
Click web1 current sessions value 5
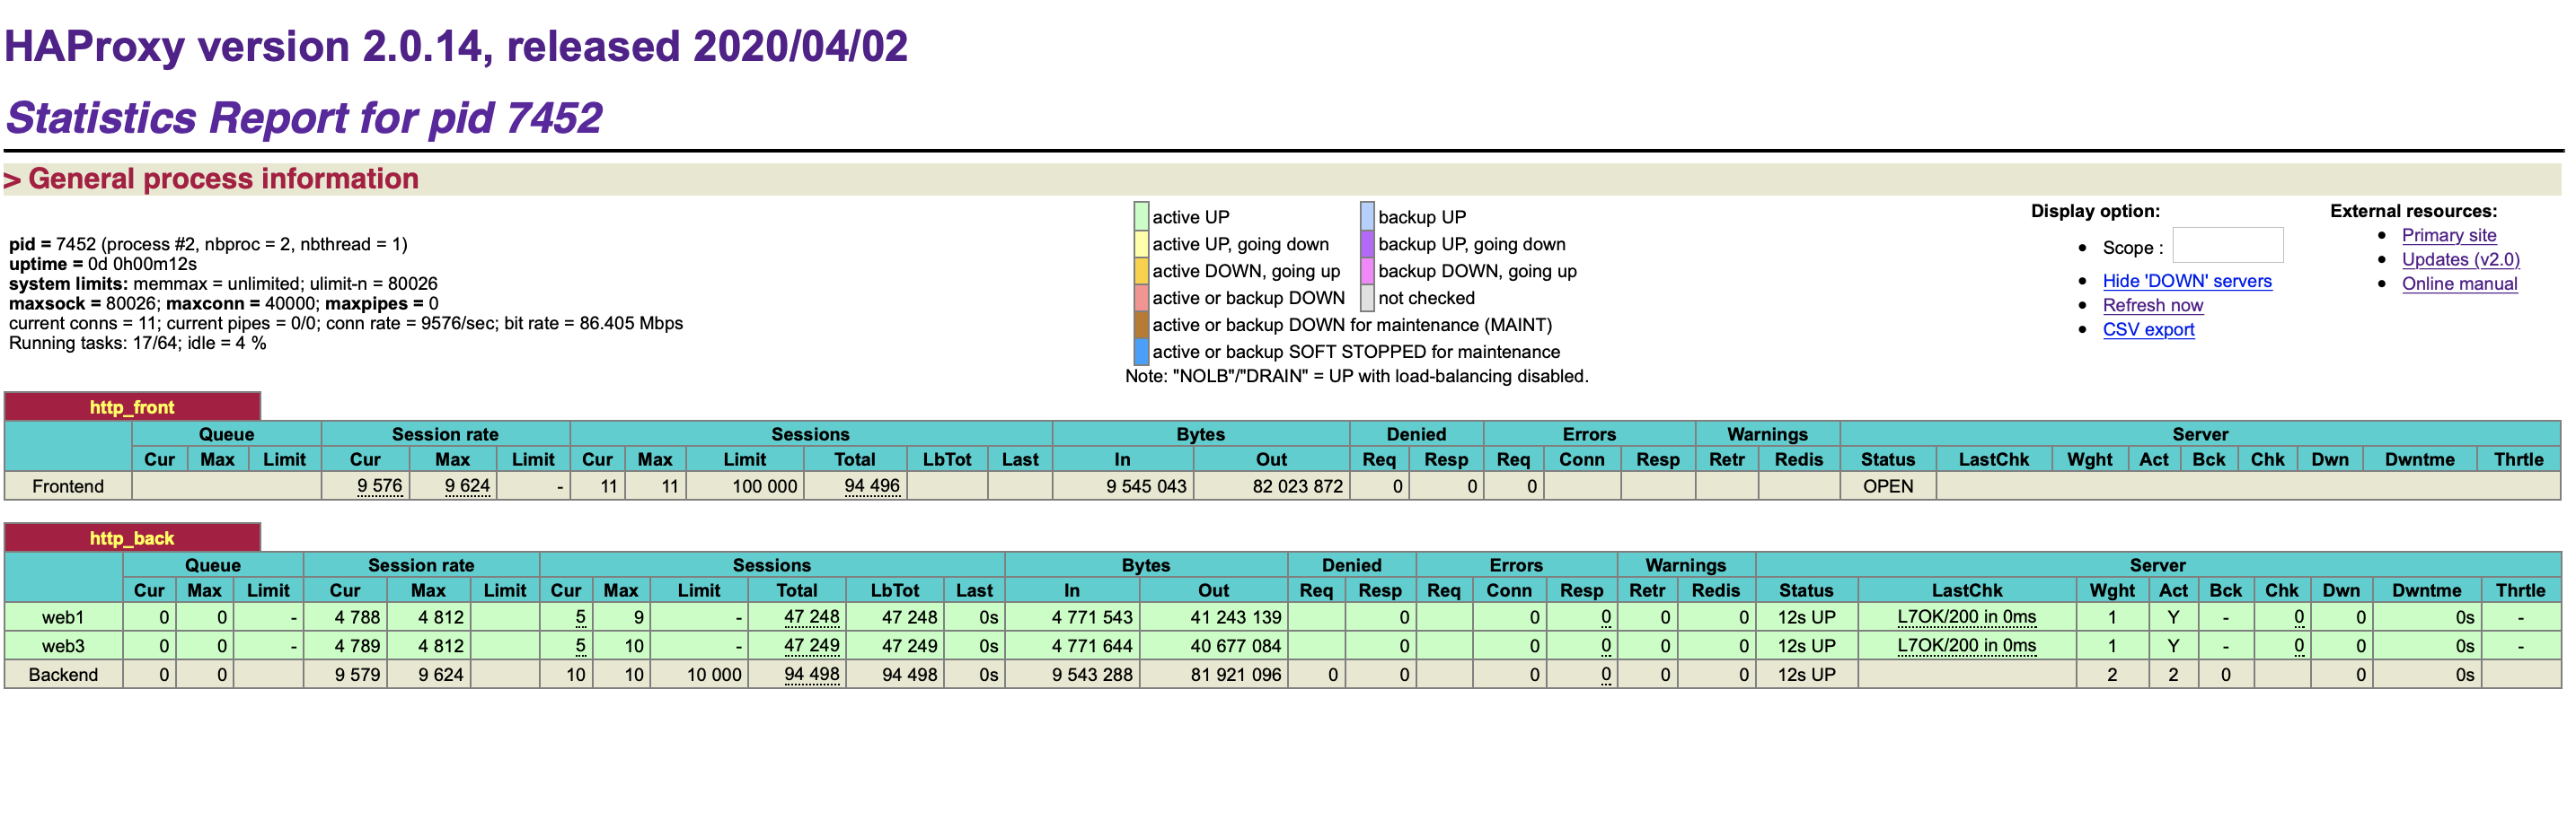(x=580, y=617)
